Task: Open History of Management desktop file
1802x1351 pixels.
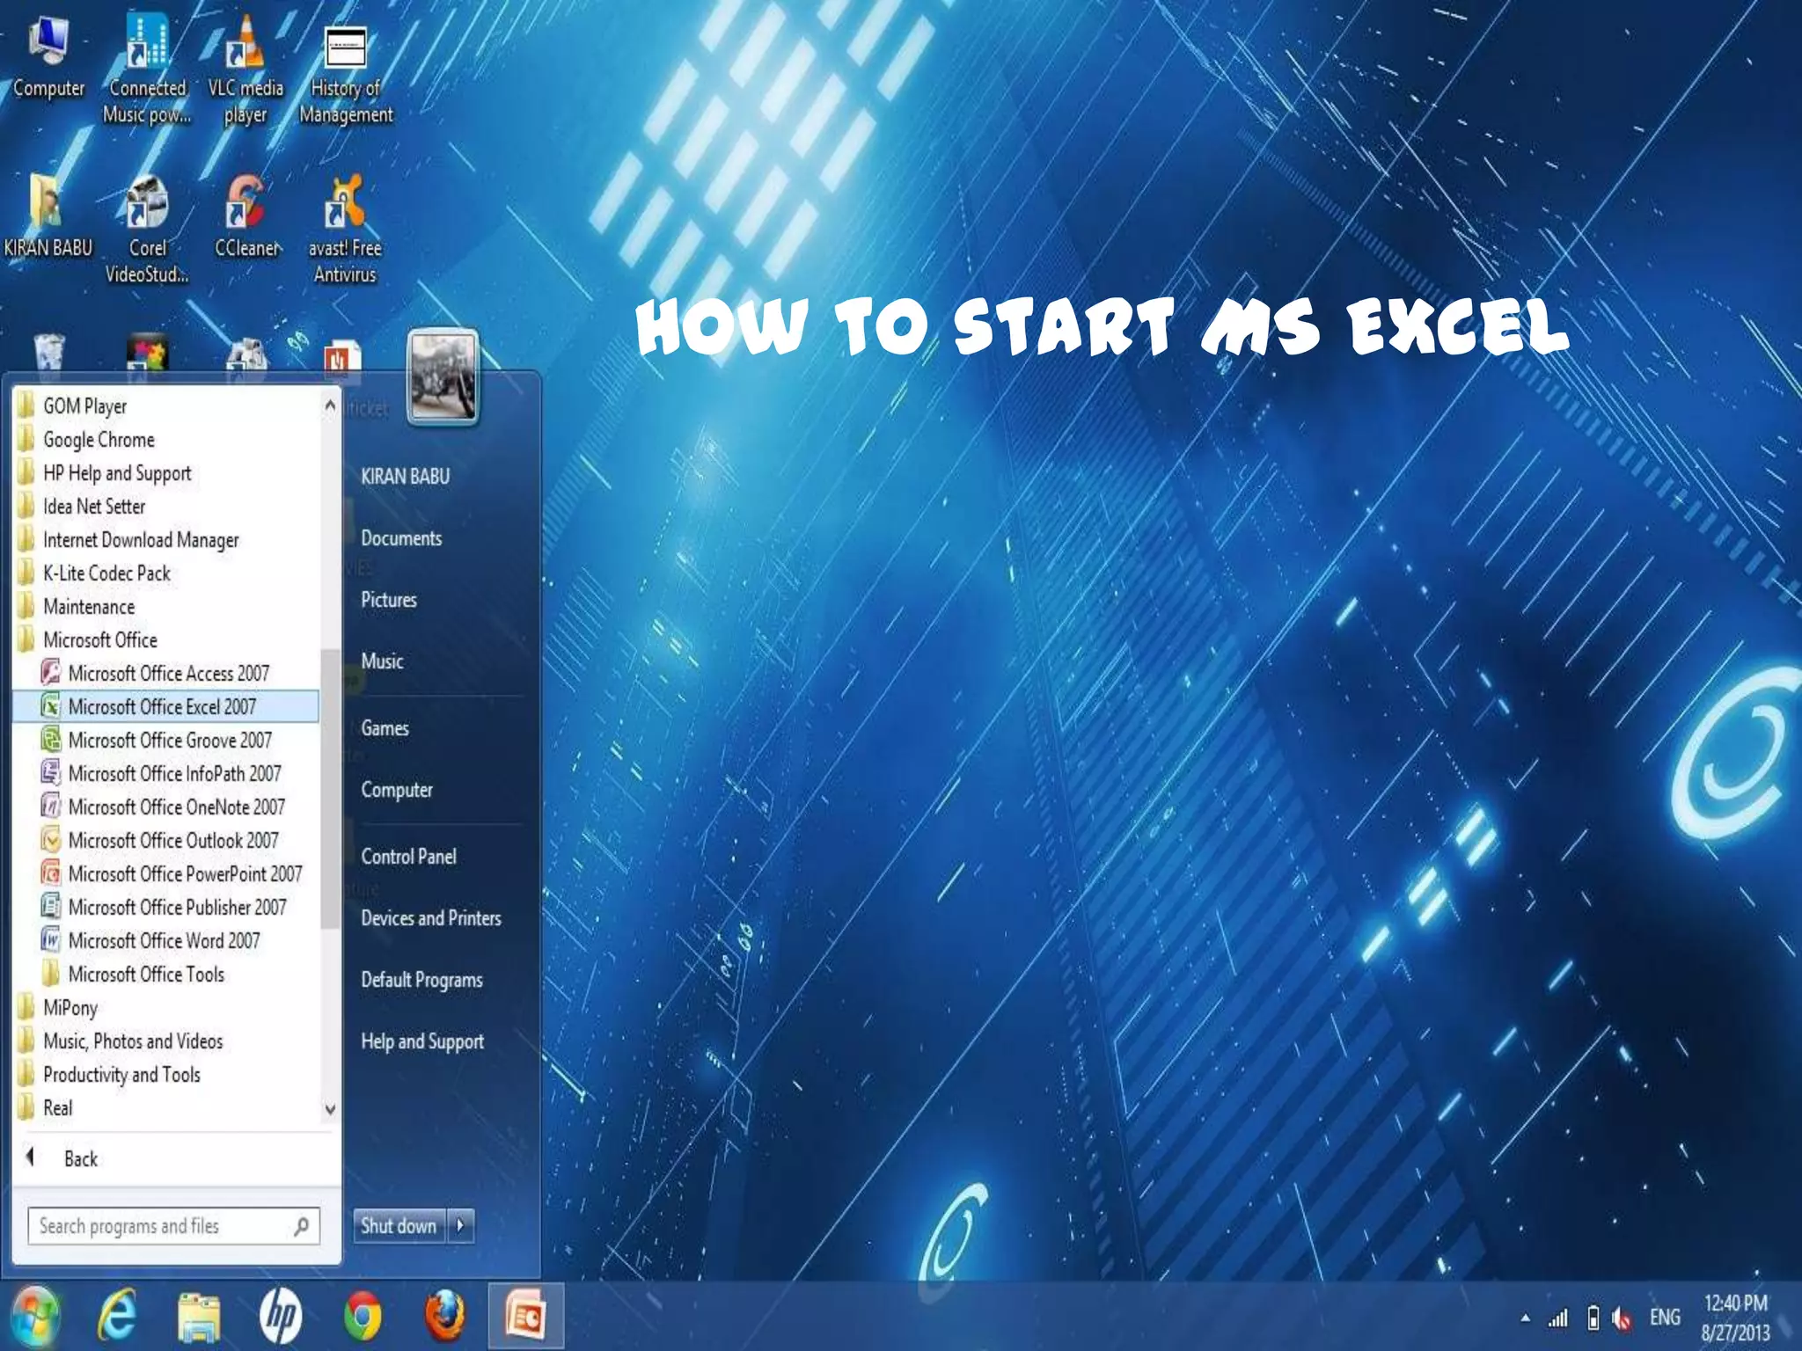Action: click(346, 75)
